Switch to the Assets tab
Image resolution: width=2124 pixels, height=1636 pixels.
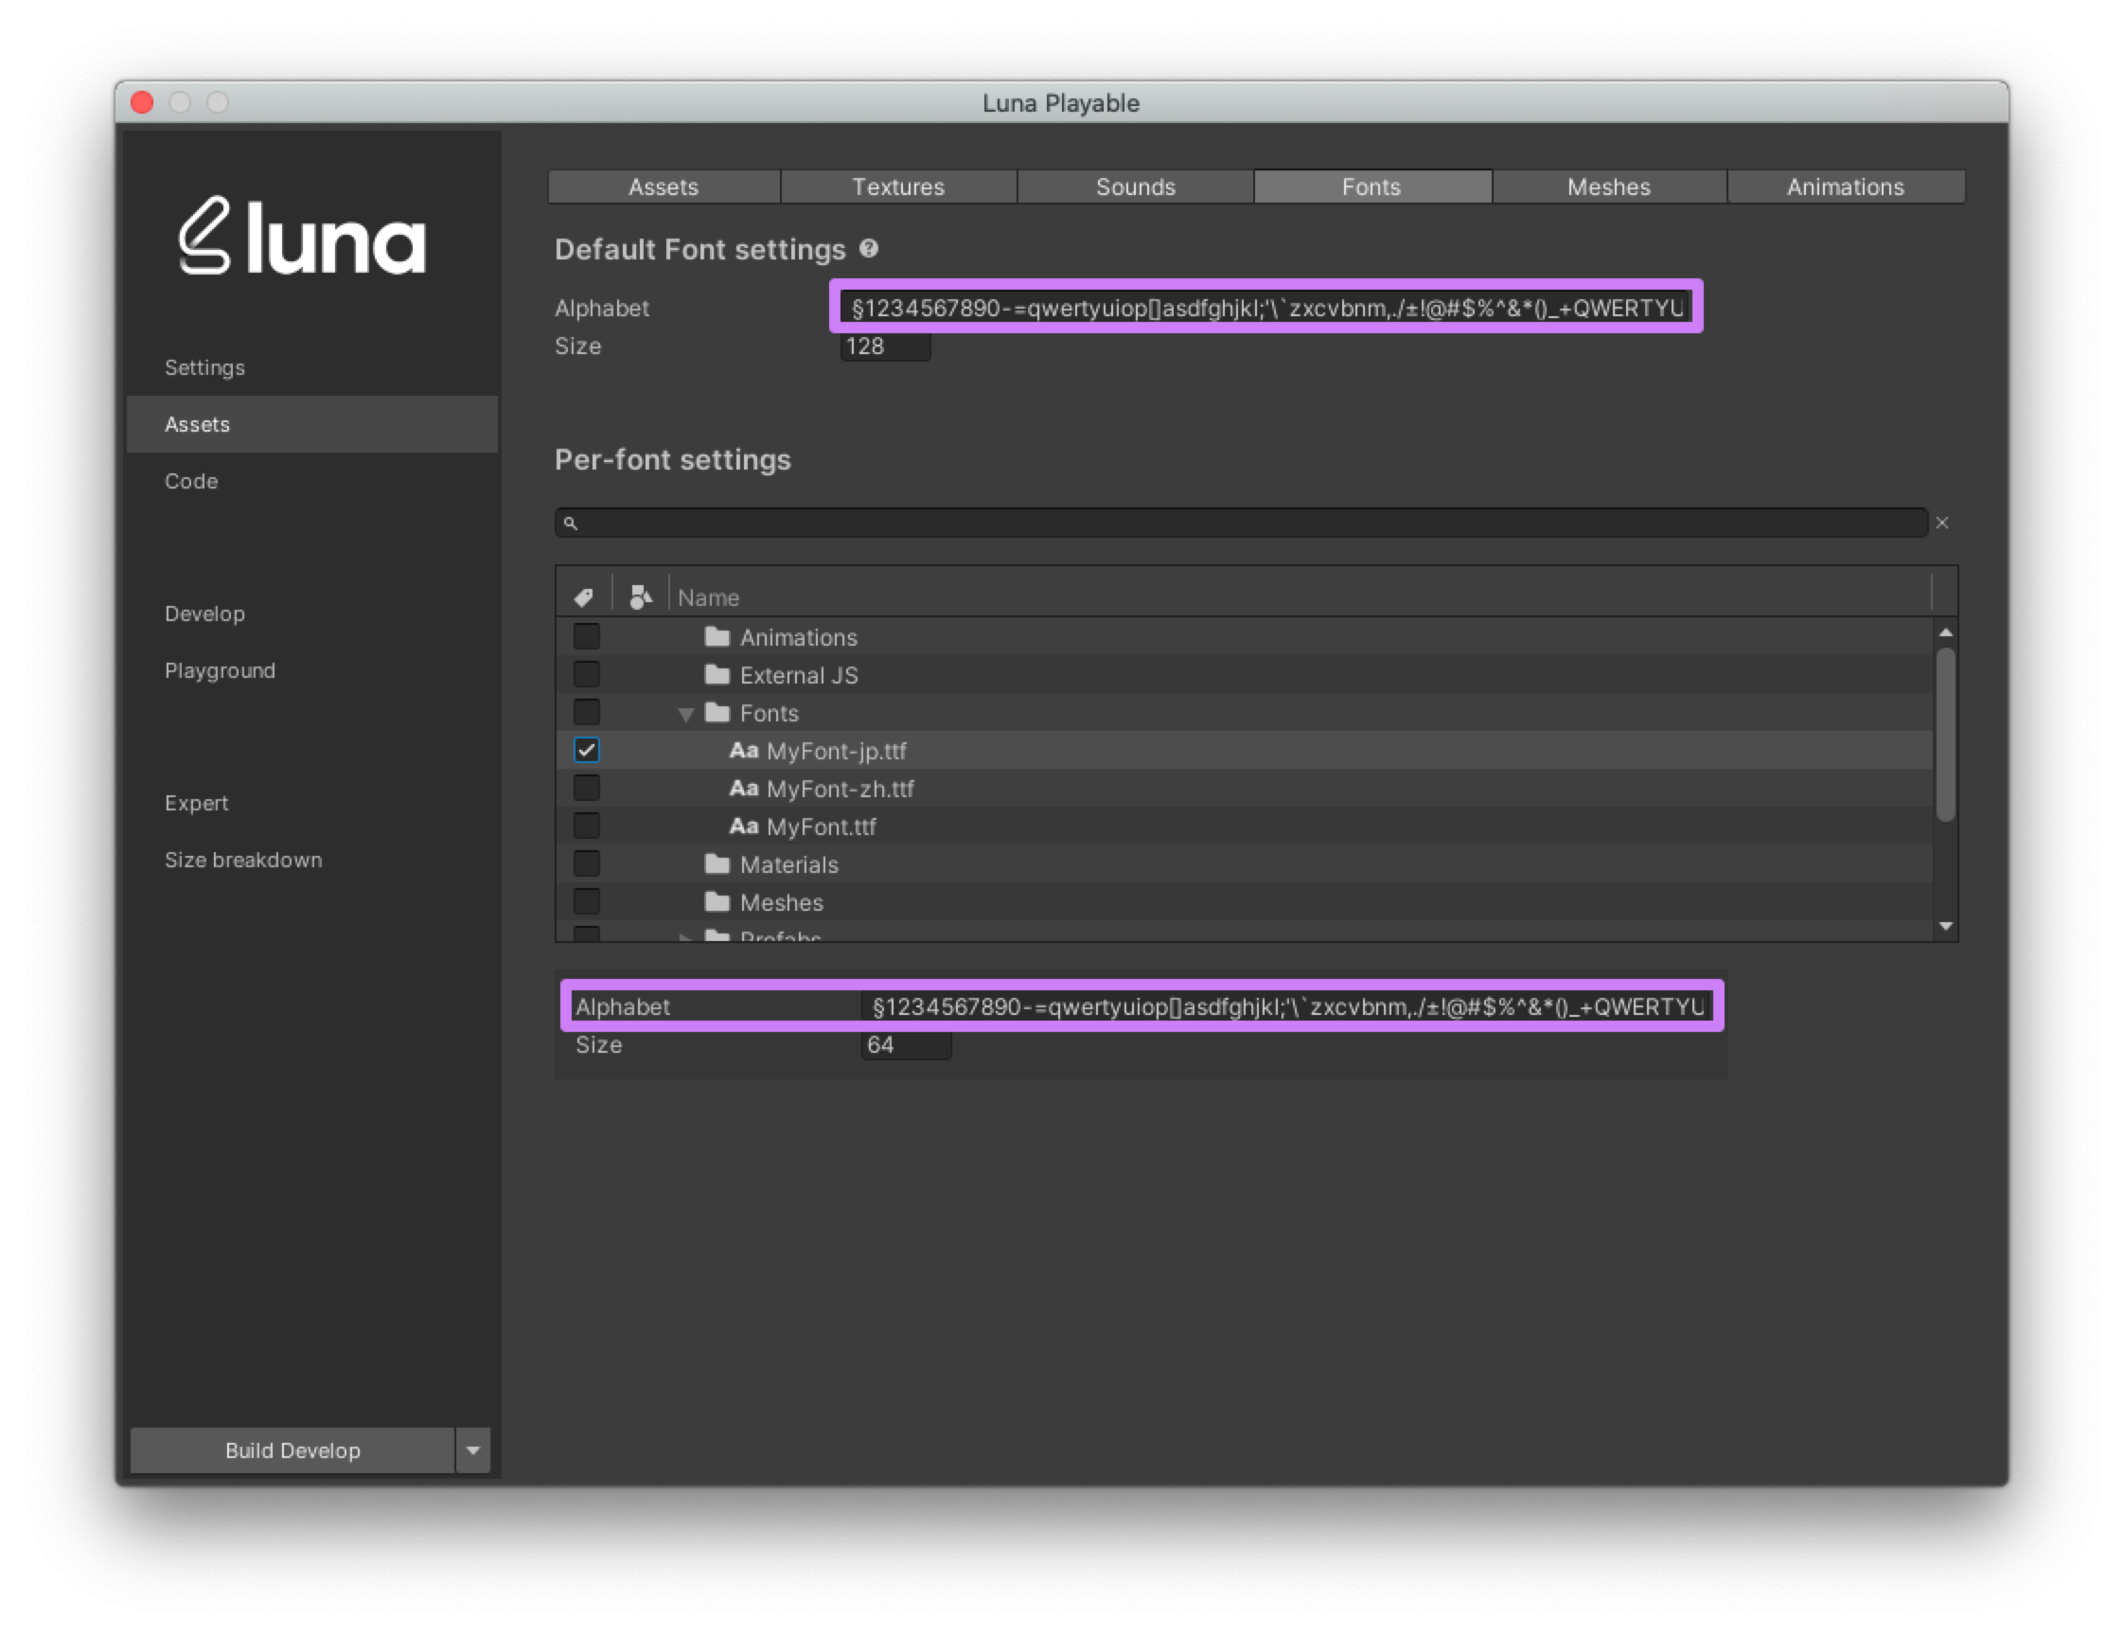[x=664, y=187]
